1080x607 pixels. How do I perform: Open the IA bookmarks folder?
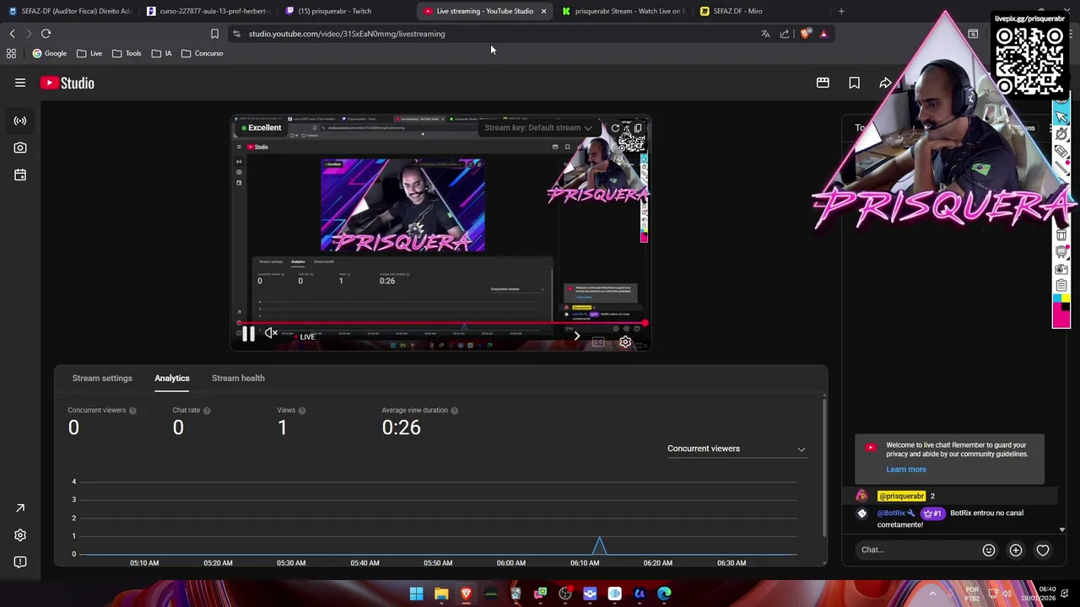(161, 53)
